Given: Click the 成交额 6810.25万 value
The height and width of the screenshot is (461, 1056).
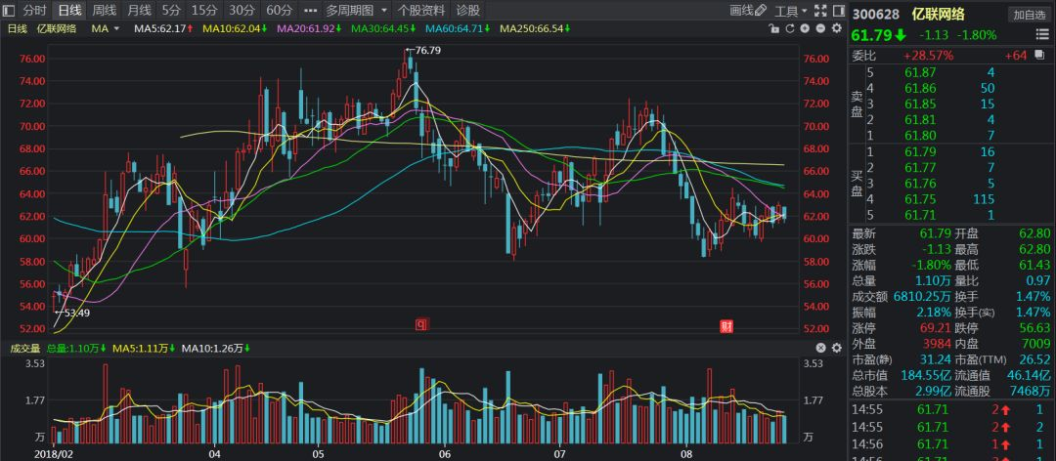Looking at the screenshot, I should 923,297.
